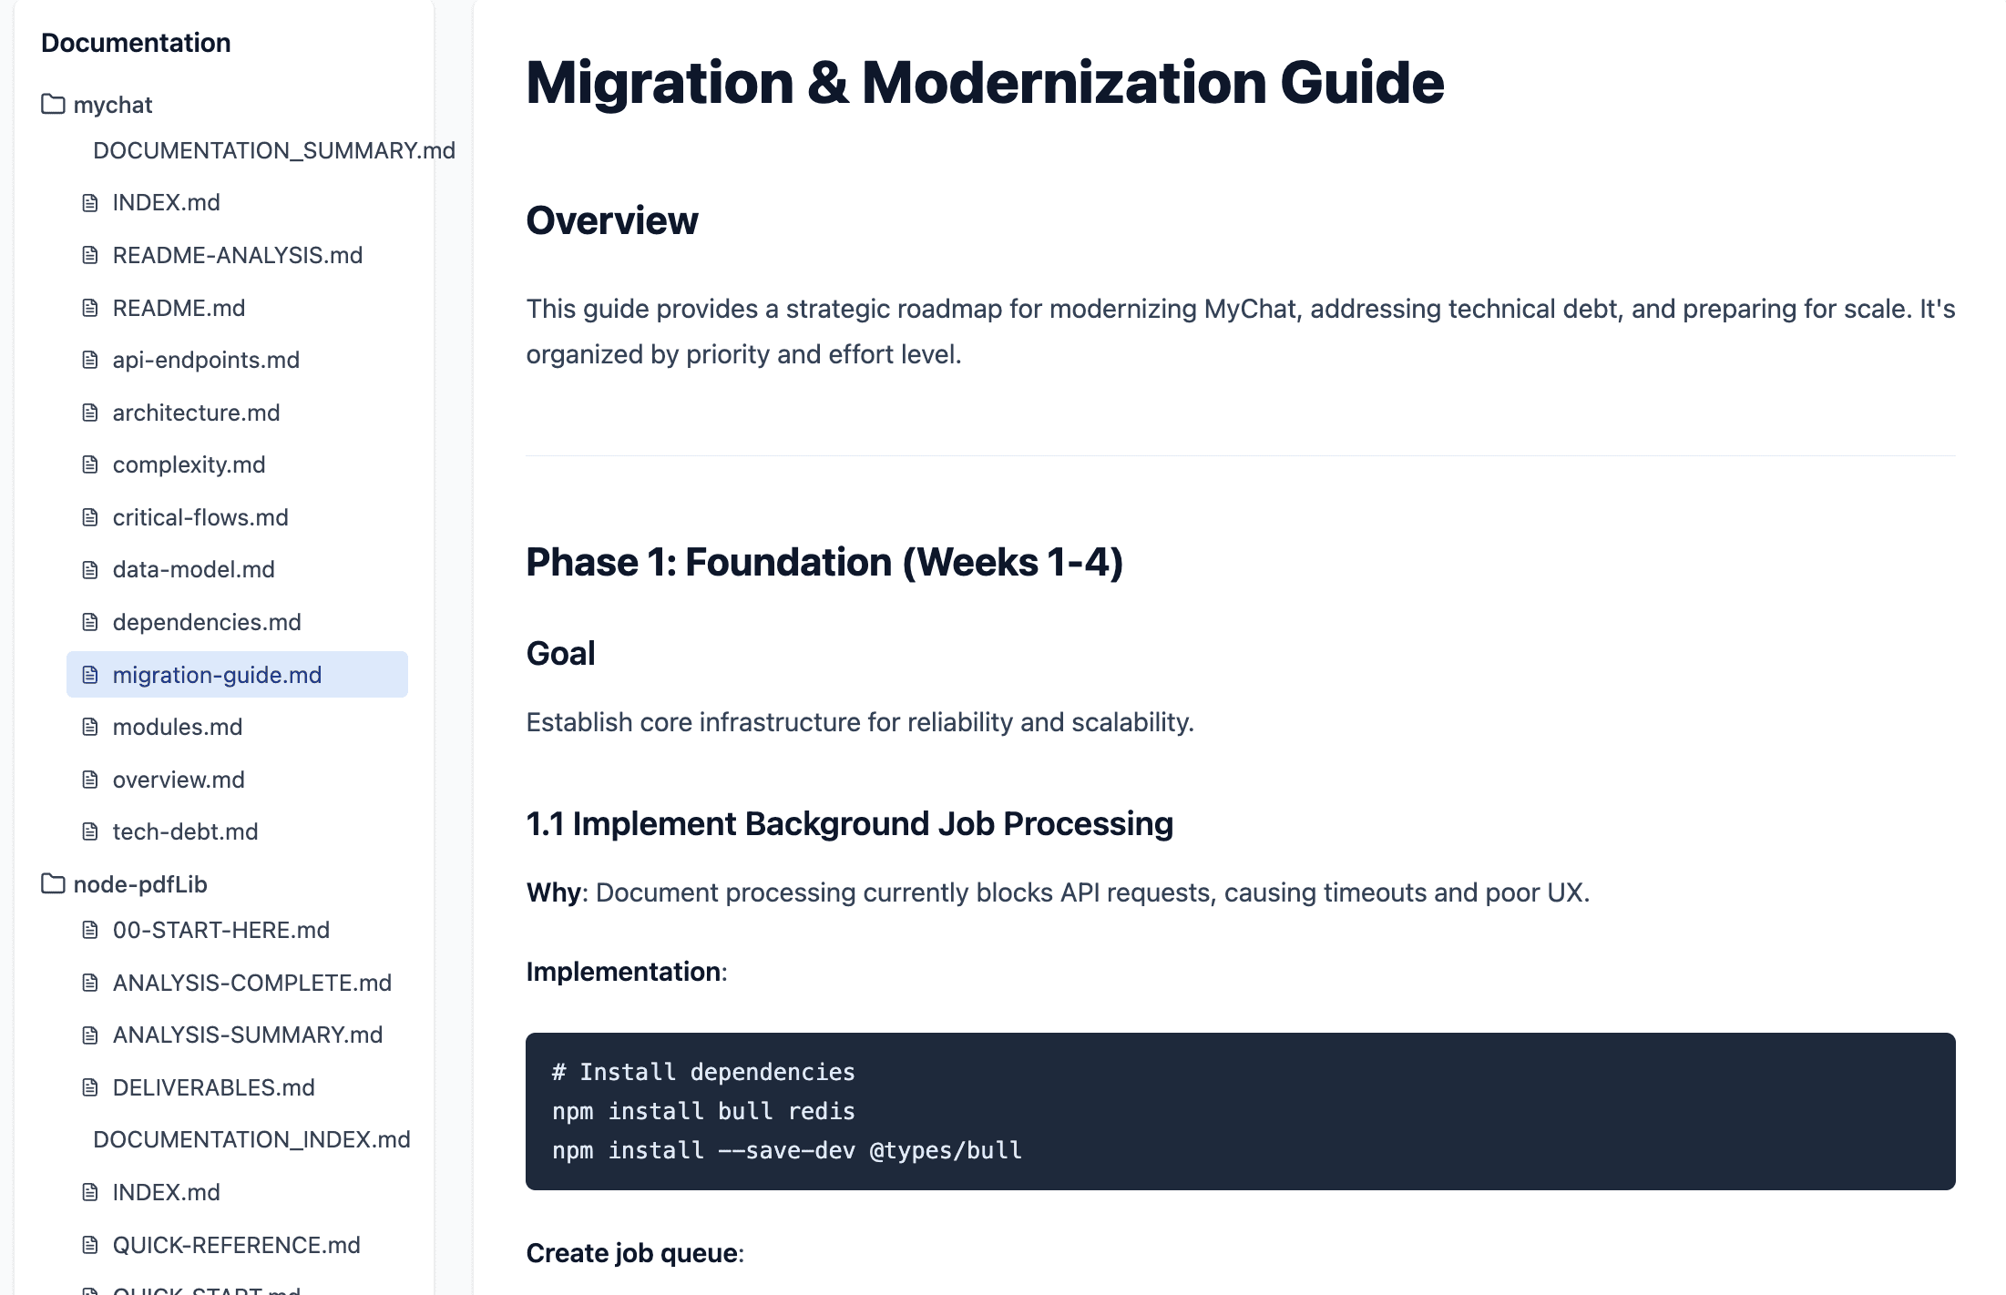
Task: Click the node-pdfLib folder icon
Action: point(53,884)
